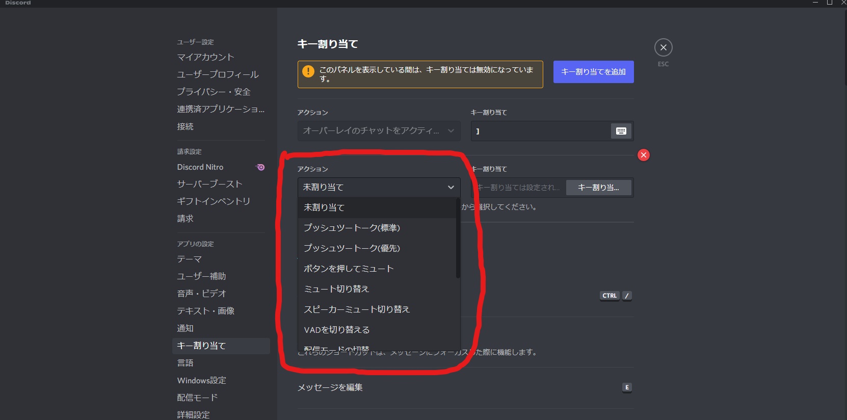Click the keybind input field showing ]
847x420 pixels.
[540, 131]
